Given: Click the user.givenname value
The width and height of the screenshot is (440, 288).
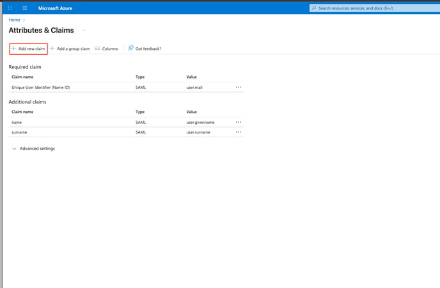Looking at the screenshot, I should tap(200, 122).
